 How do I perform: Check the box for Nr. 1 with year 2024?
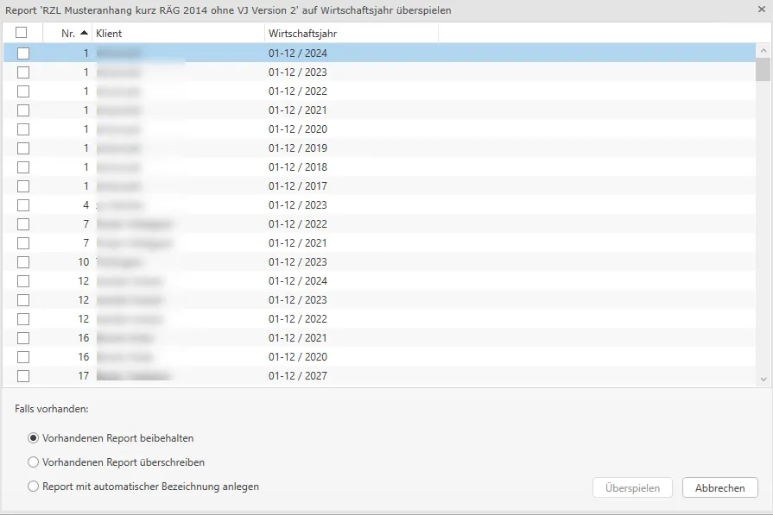23,53
